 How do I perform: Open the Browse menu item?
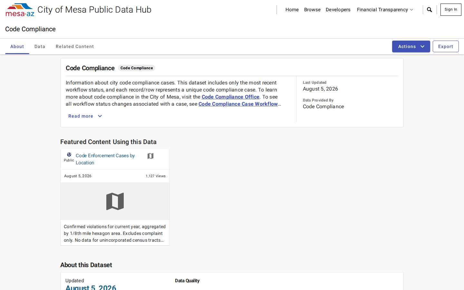(x=312, y=10)
